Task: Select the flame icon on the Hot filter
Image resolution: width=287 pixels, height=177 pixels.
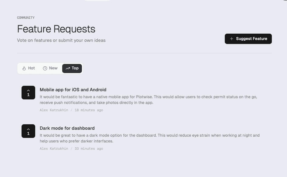Action: click(x=24, y=68)
